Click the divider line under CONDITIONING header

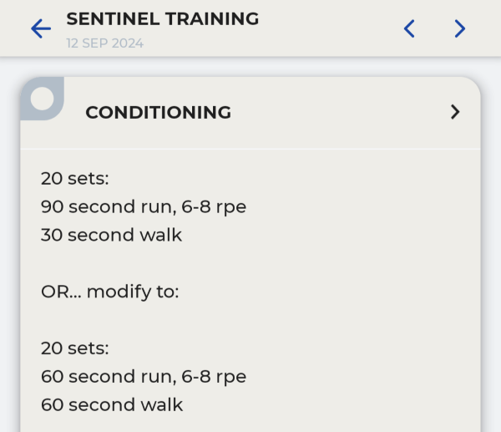(x=250, y=149)
